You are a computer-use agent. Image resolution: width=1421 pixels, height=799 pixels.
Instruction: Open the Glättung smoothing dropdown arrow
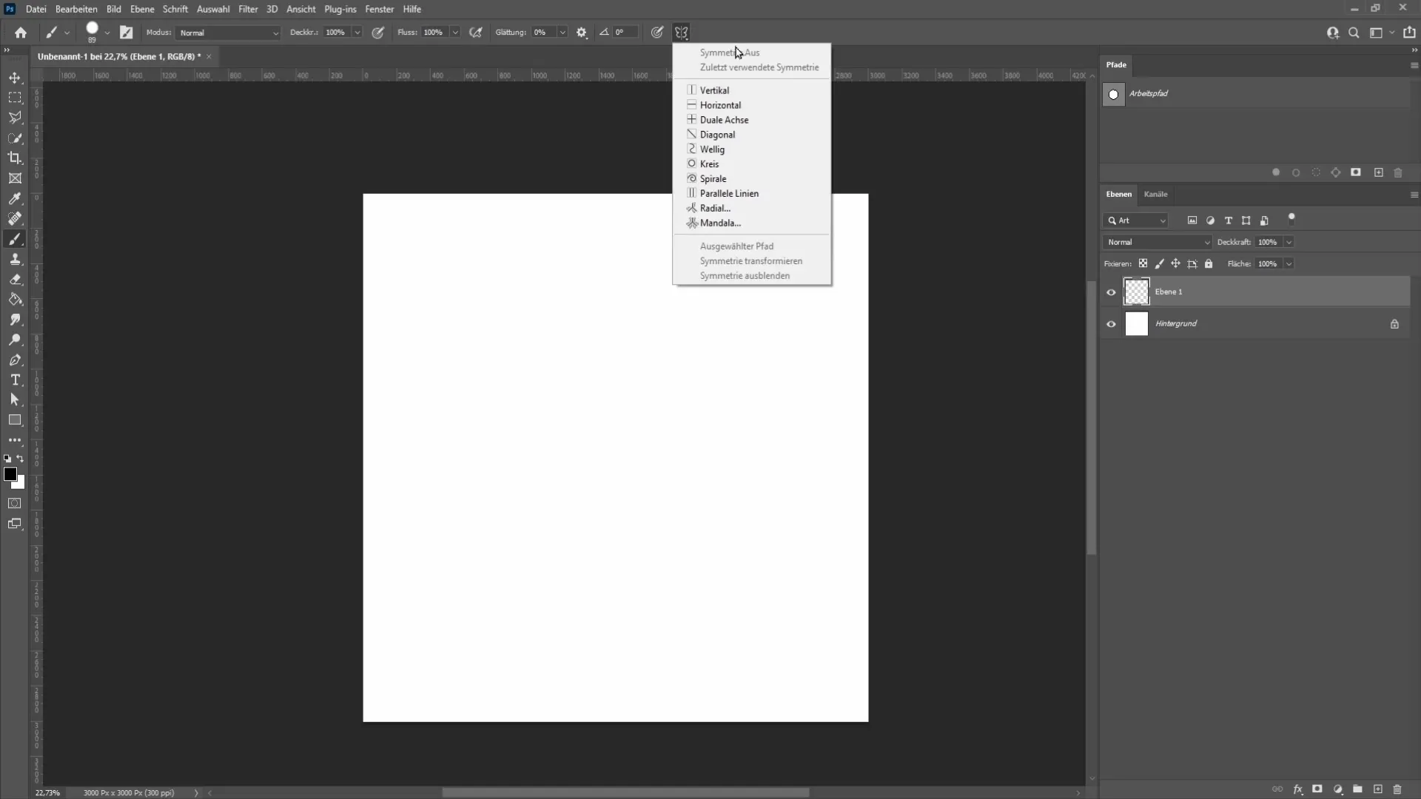[x=562, y=33]
